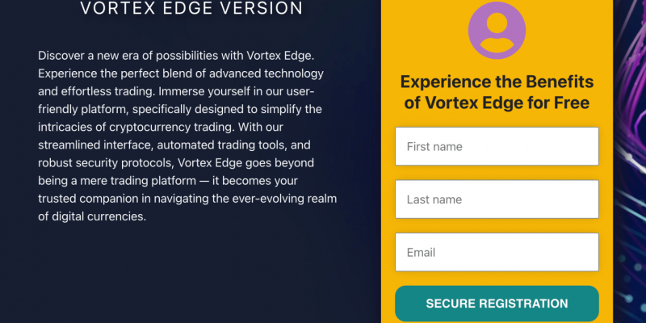646x323 pixels.
Task: Click the purple user avatar icon
Action: click(x=497, y=31)
